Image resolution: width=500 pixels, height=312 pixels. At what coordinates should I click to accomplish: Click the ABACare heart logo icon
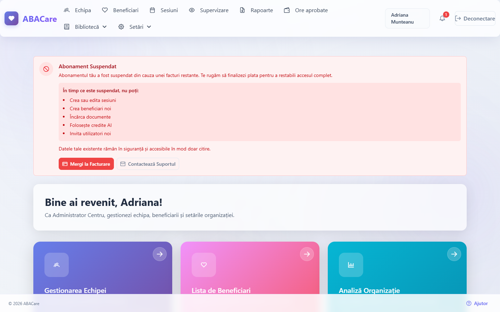(11, 18)
